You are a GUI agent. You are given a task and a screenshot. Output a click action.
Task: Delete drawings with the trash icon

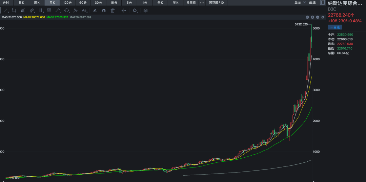point(113,10)
